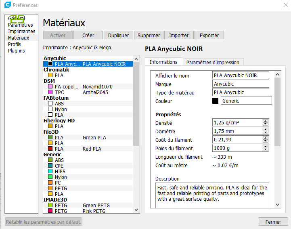The width and height of the screenshot is (291, 229).
Task: Select Generic PLA material
Action: pos(88,194)
